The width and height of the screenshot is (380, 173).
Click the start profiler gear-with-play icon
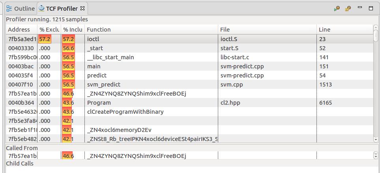pos(337,8)
